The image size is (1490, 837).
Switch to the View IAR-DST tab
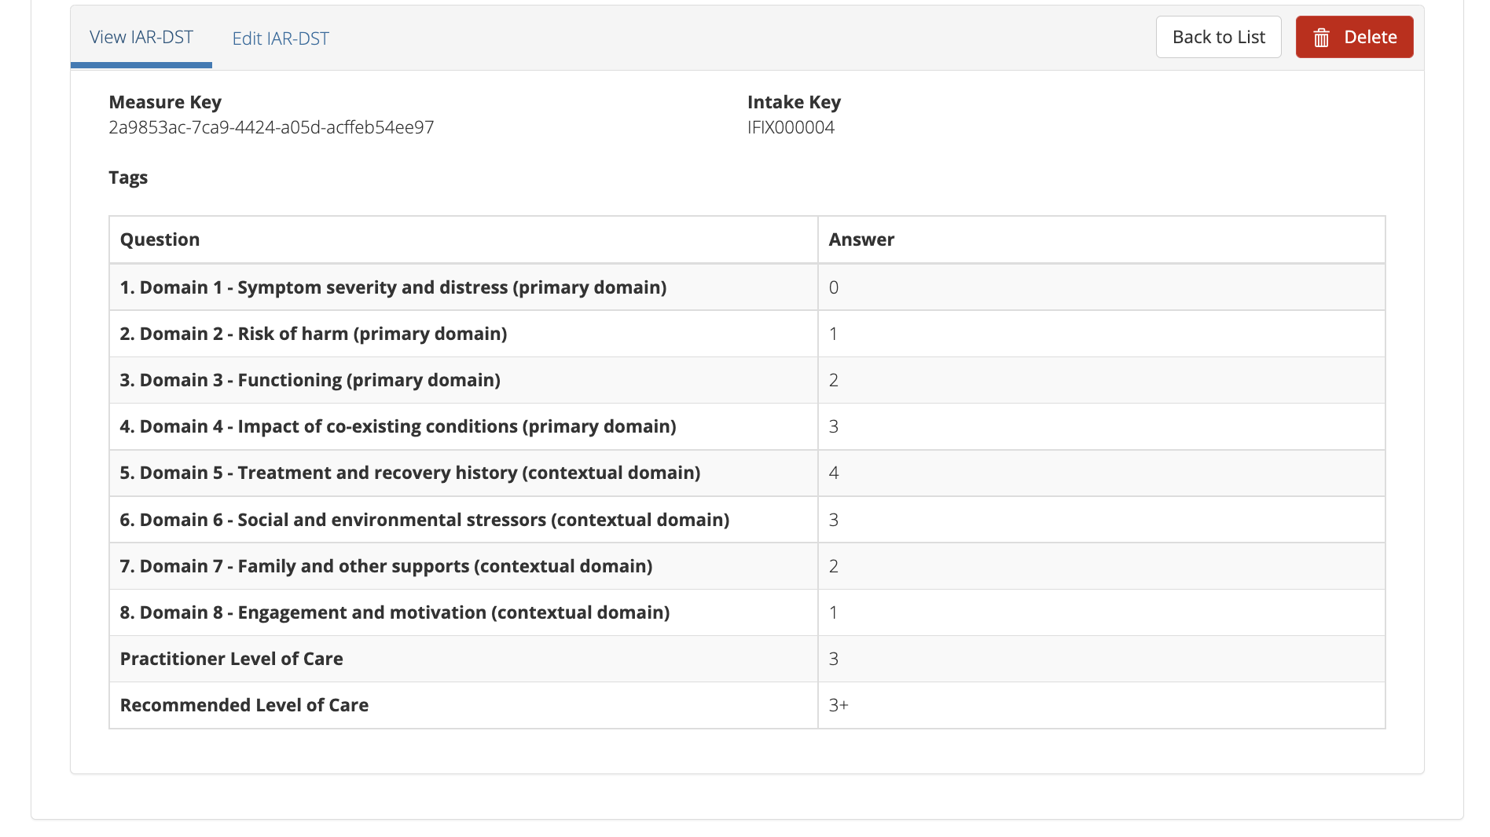[141, 37]
